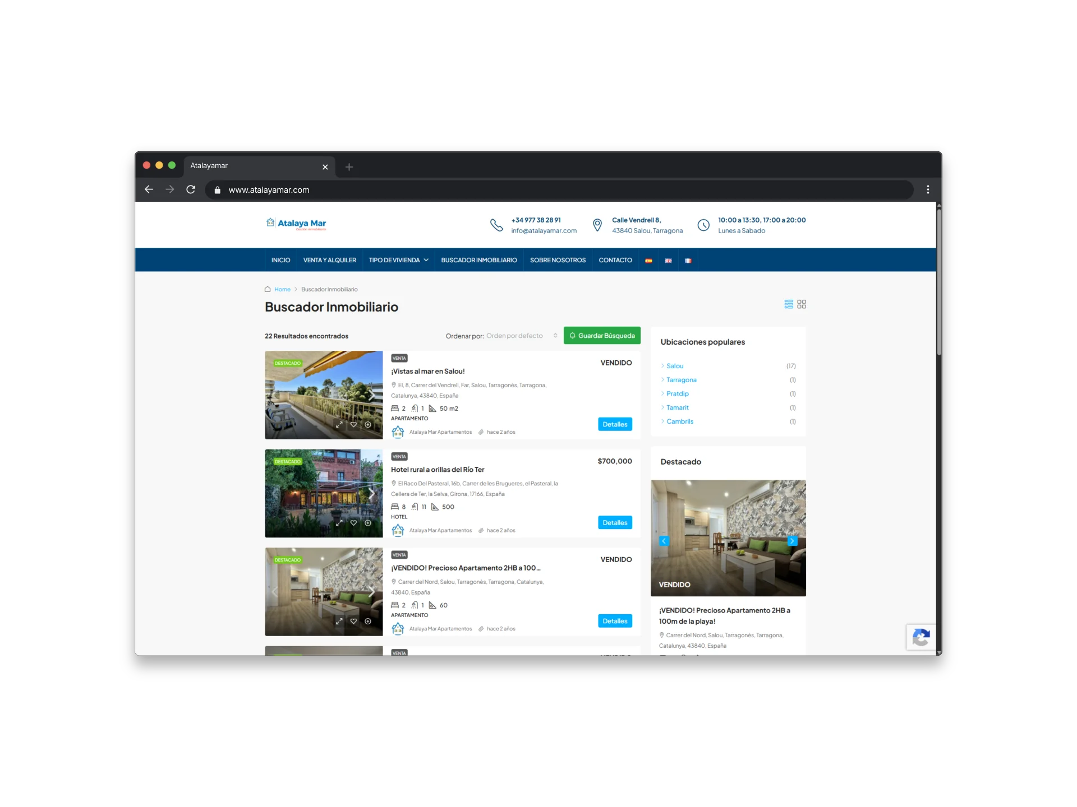Switch language to English flag
The height and width of the screenshot is (807, 1077).
pyautogui.click(x=668, y=261)
